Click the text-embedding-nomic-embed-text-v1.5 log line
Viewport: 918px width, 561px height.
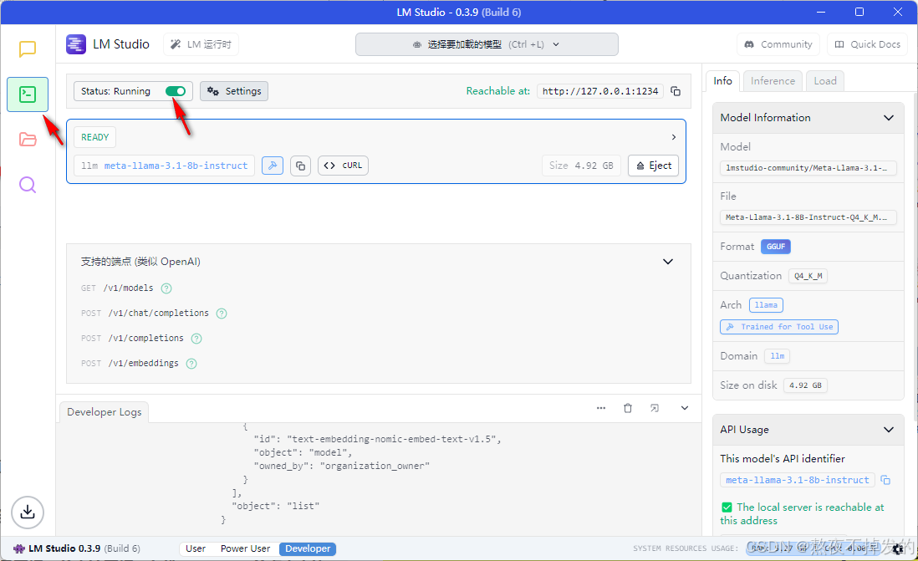click(377, 439)
